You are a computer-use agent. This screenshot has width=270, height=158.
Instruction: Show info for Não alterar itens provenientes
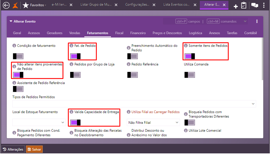tap(14, 66)
